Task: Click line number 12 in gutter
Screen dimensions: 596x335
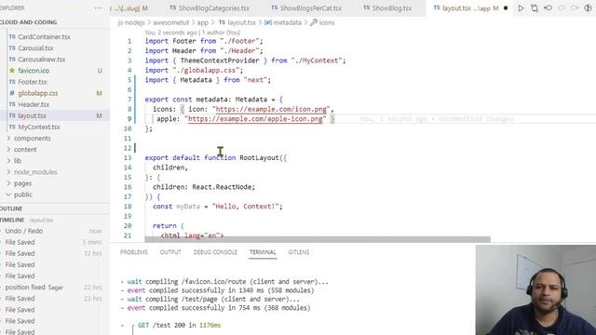Action: coord(128,148)
